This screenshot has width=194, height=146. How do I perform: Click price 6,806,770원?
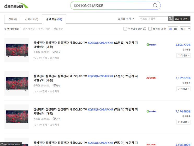click(183, 45)
